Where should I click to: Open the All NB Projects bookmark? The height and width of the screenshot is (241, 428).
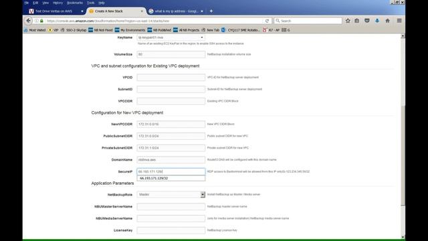tap(187, 30)
